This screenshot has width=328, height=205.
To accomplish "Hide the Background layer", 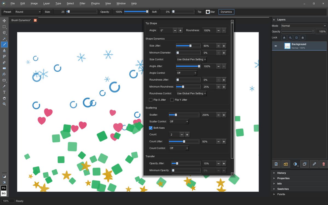I will [276, 46].
